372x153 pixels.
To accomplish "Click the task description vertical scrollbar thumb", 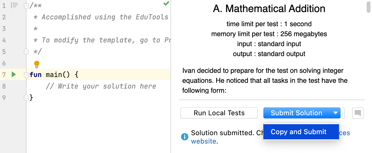I will click(368, 7).
